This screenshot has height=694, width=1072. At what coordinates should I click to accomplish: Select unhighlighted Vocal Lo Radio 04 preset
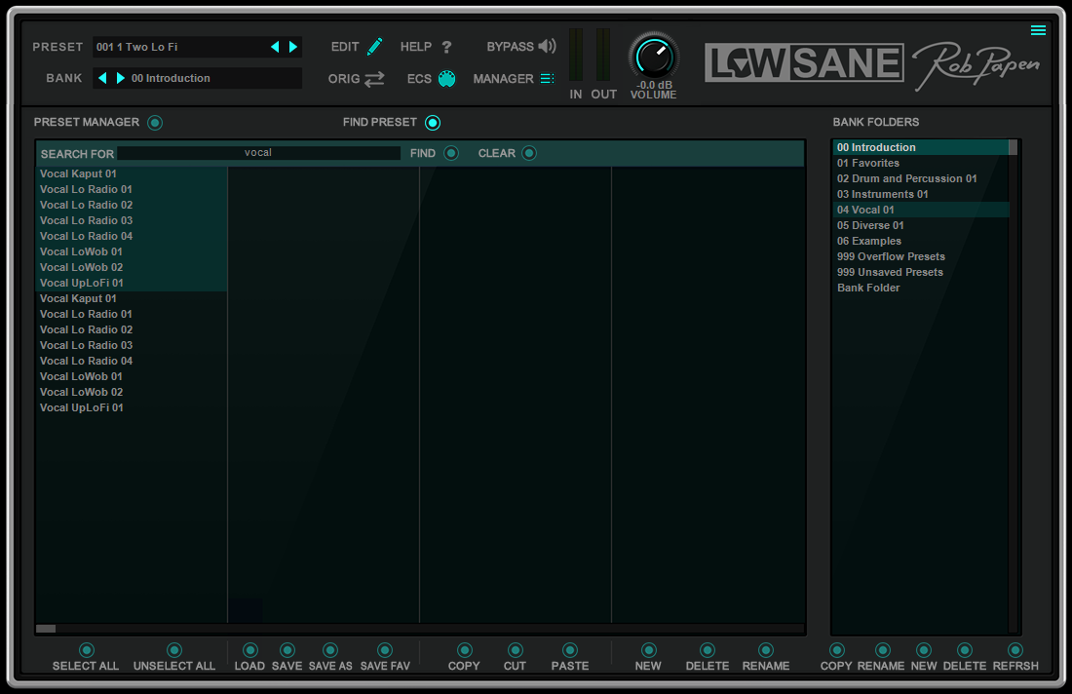pyautogui.click(x=132, y=361)
